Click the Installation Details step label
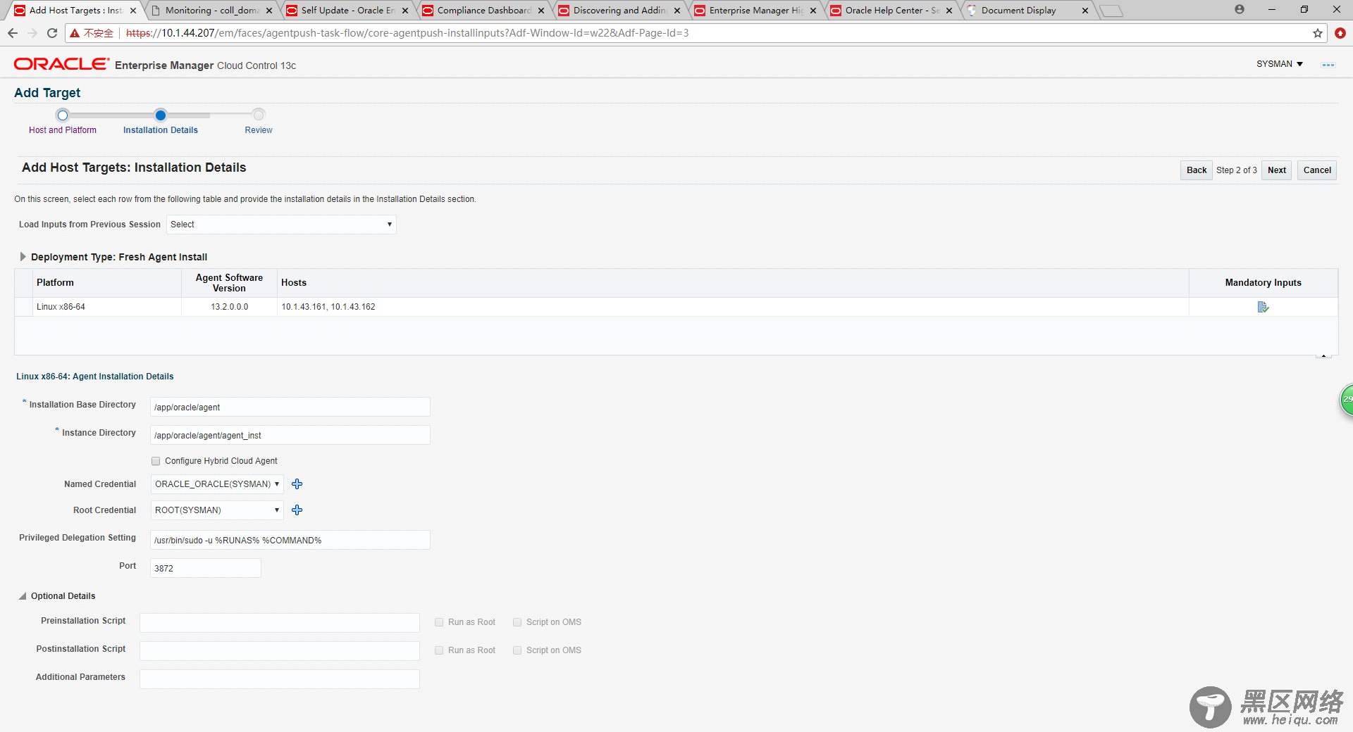Viewport: 1353px width, 732px height. (x=161, y=130)
